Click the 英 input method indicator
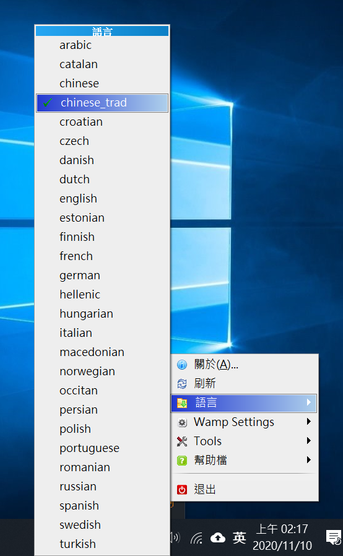 pos(240,538)
